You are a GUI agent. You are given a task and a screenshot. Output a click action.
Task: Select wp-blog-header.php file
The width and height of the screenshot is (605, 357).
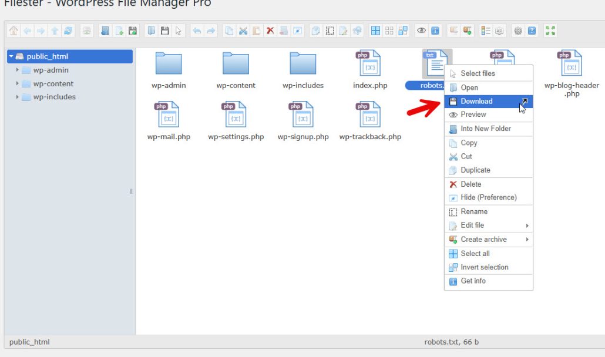pyautogui.click(x=572, y=74)
